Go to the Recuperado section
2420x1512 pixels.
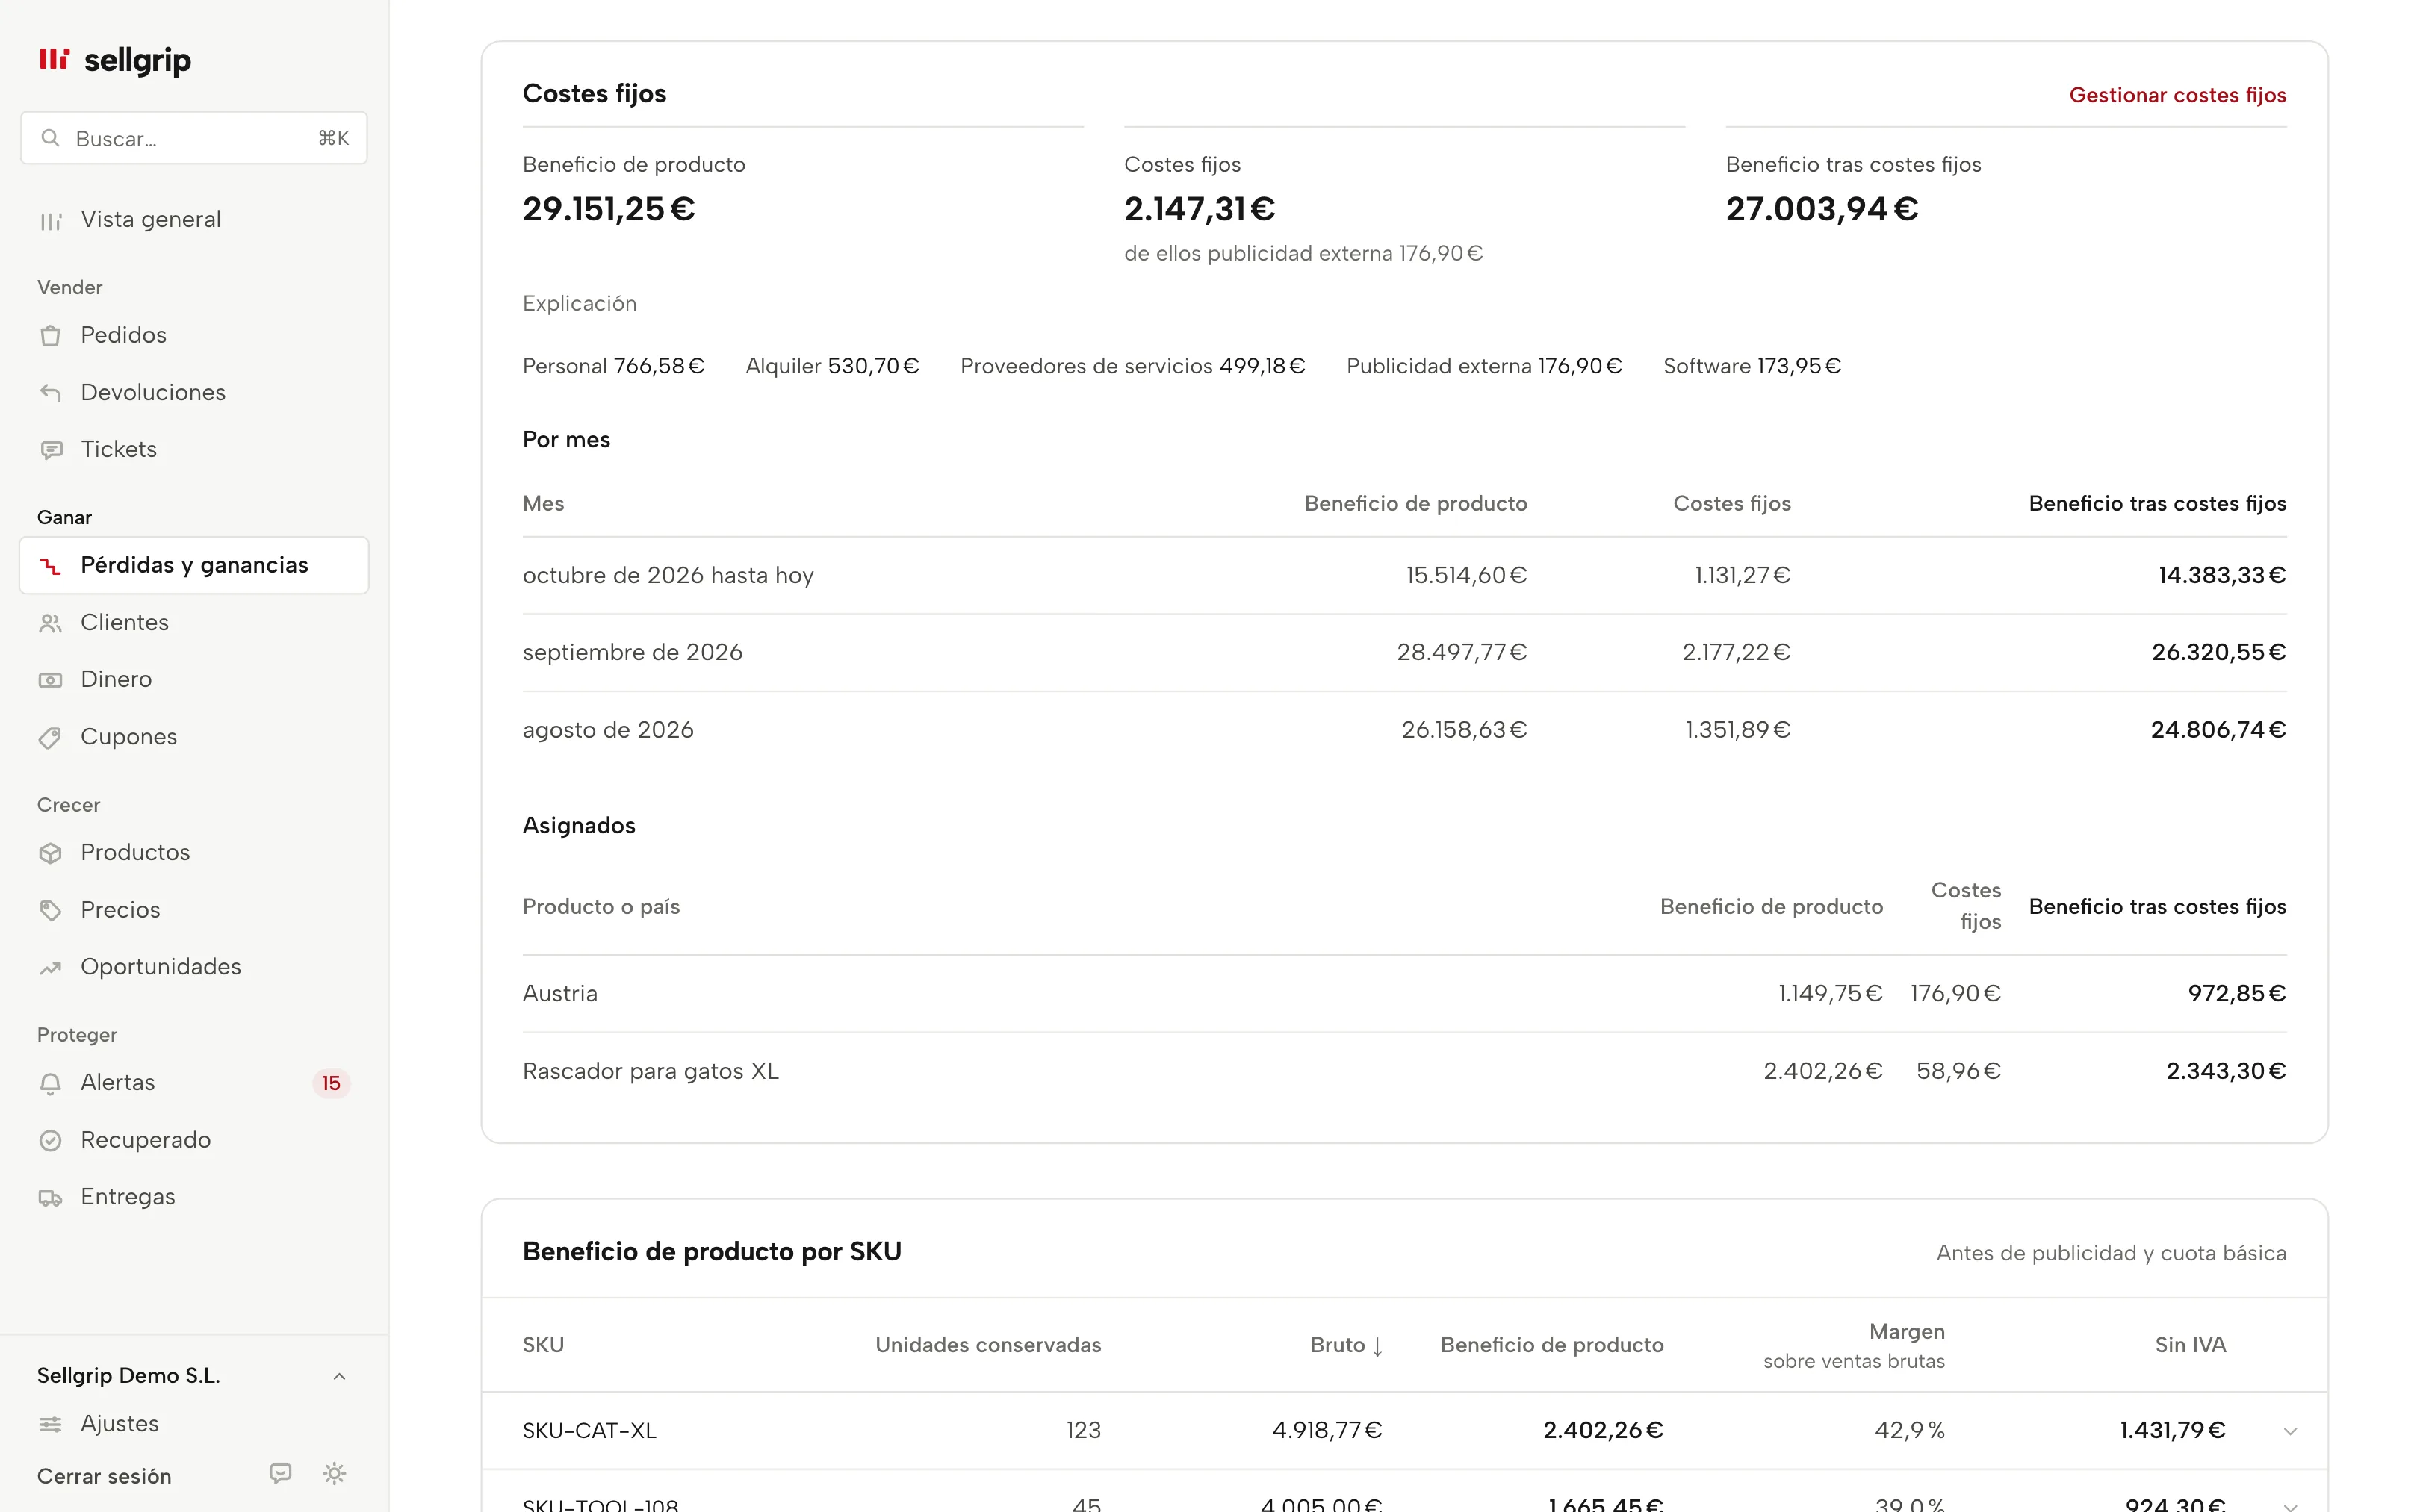click(194, 1140)
